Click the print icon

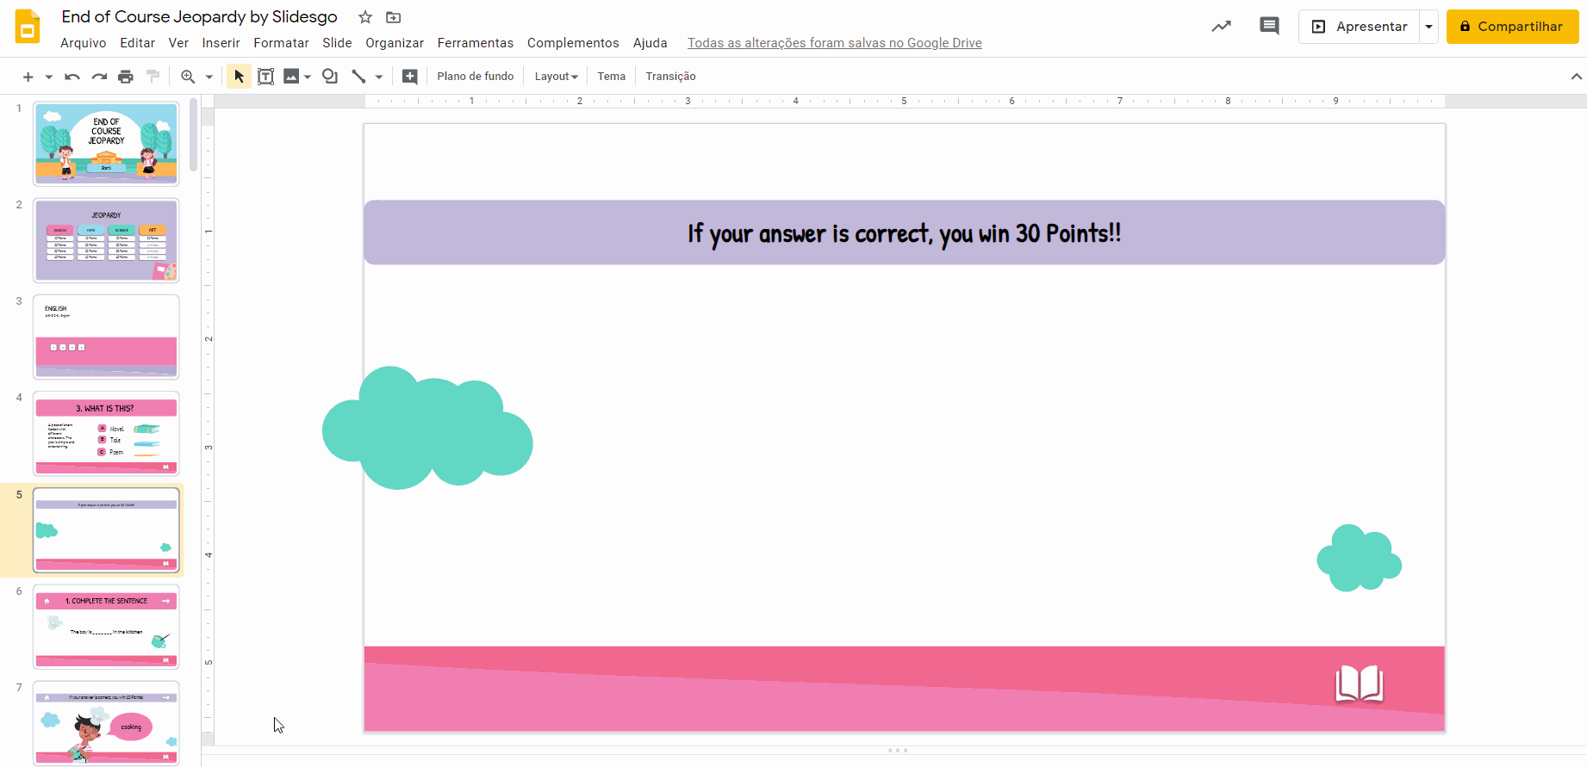pos(126,77)
